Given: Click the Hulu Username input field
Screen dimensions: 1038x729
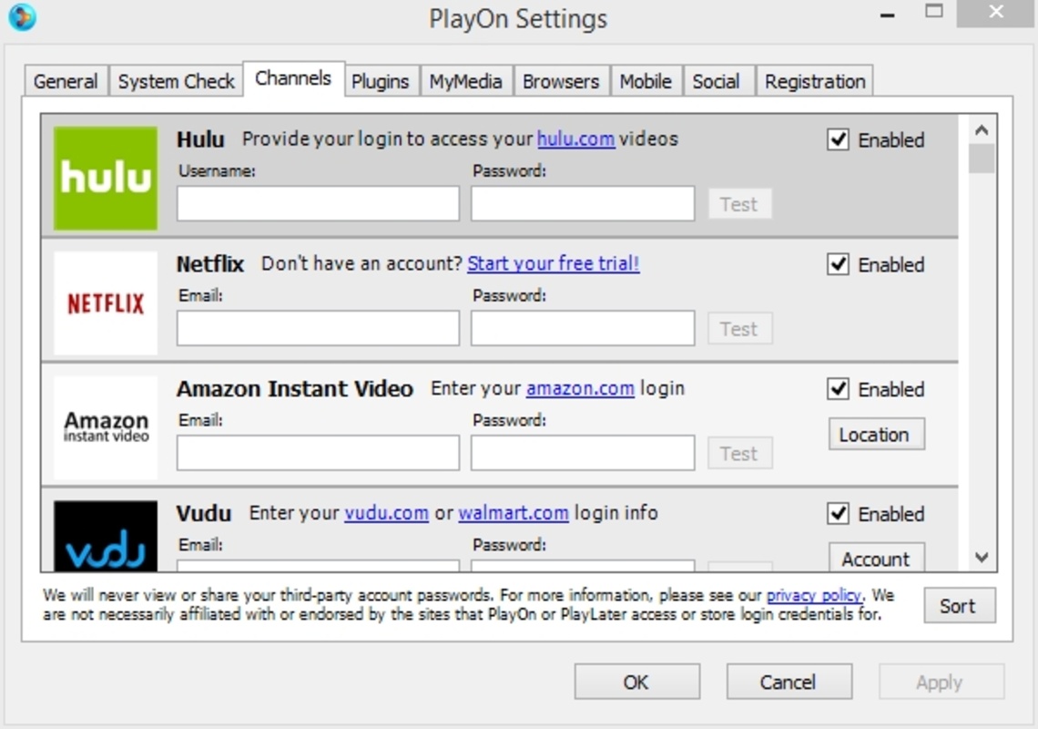Looking at the screenshot, I should click(x=318, y=204).
